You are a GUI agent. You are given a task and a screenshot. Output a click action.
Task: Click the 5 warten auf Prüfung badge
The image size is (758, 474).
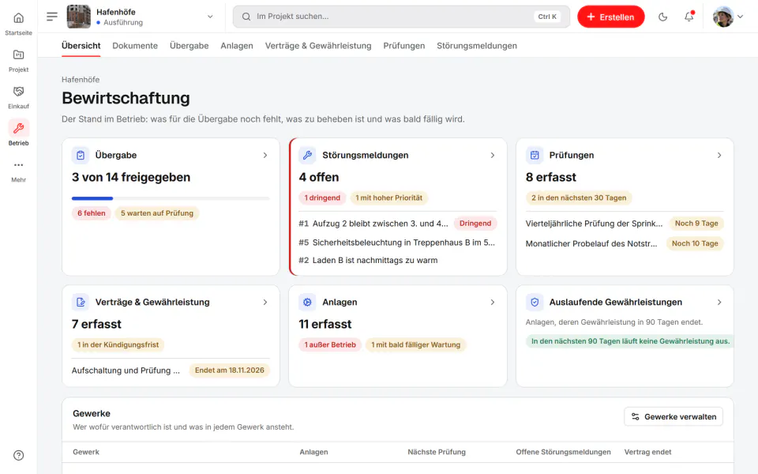pyautogui.click(x=157, y=213)
